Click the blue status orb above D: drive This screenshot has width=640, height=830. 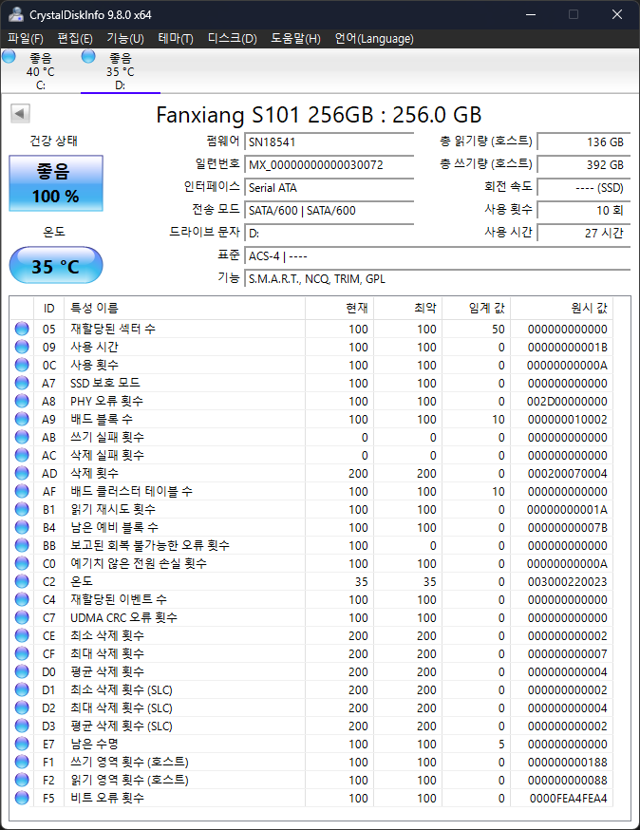(88, 56)
